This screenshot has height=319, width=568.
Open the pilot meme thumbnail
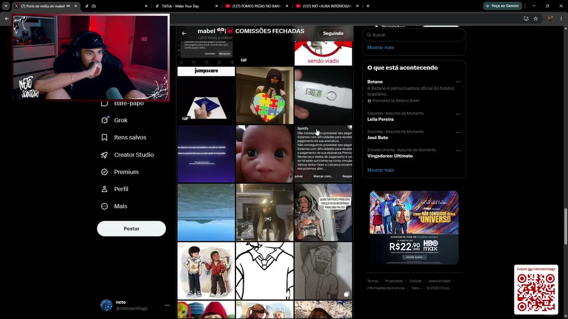tap(323, 212)
